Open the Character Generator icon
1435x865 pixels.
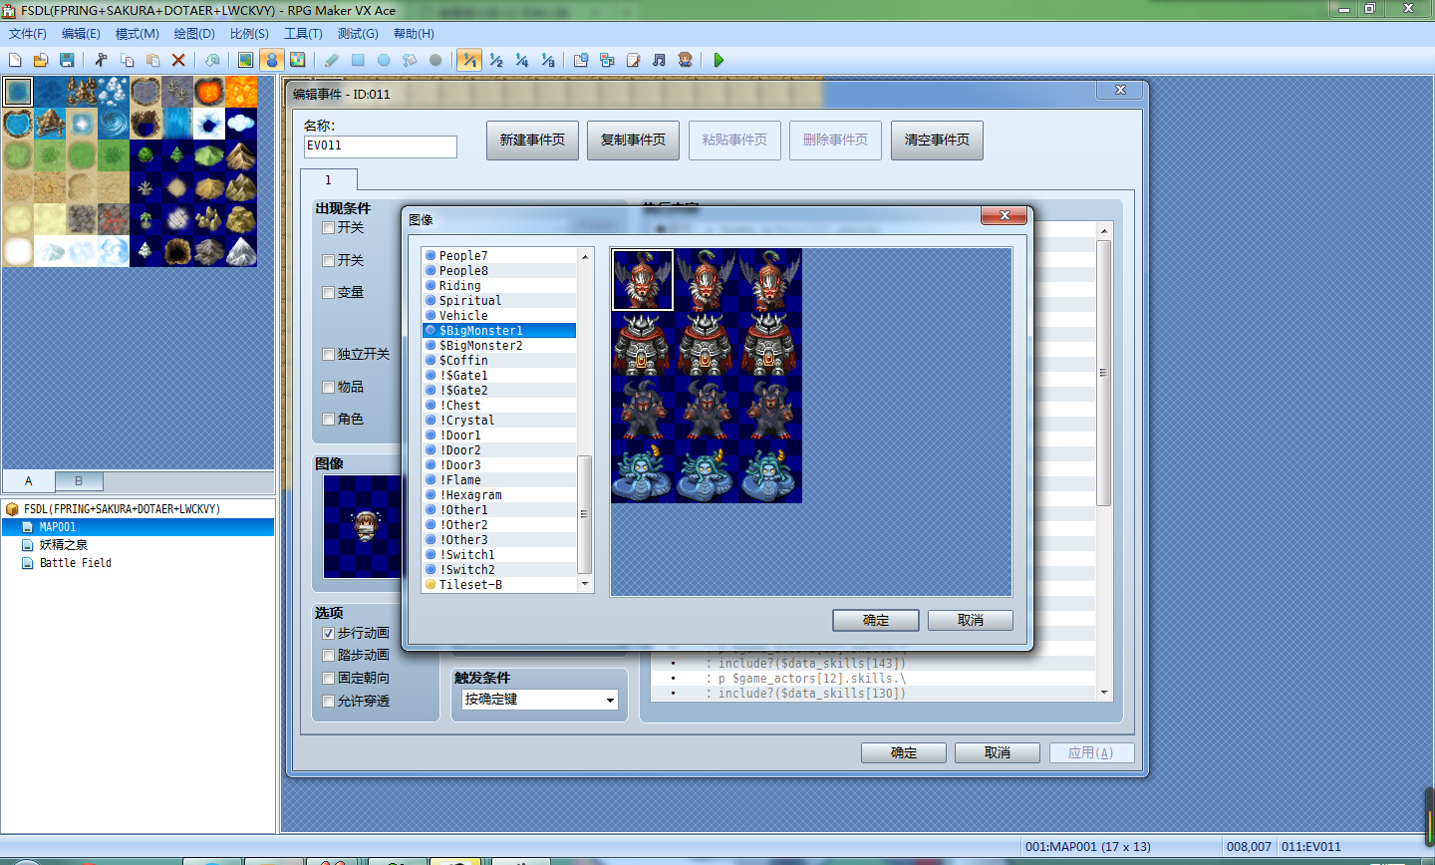coord(685,60)
